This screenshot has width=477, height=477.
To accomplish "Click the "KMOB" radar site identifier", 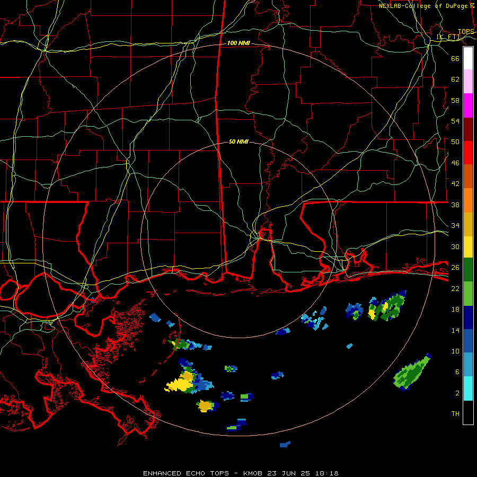I will coord(253,473).
